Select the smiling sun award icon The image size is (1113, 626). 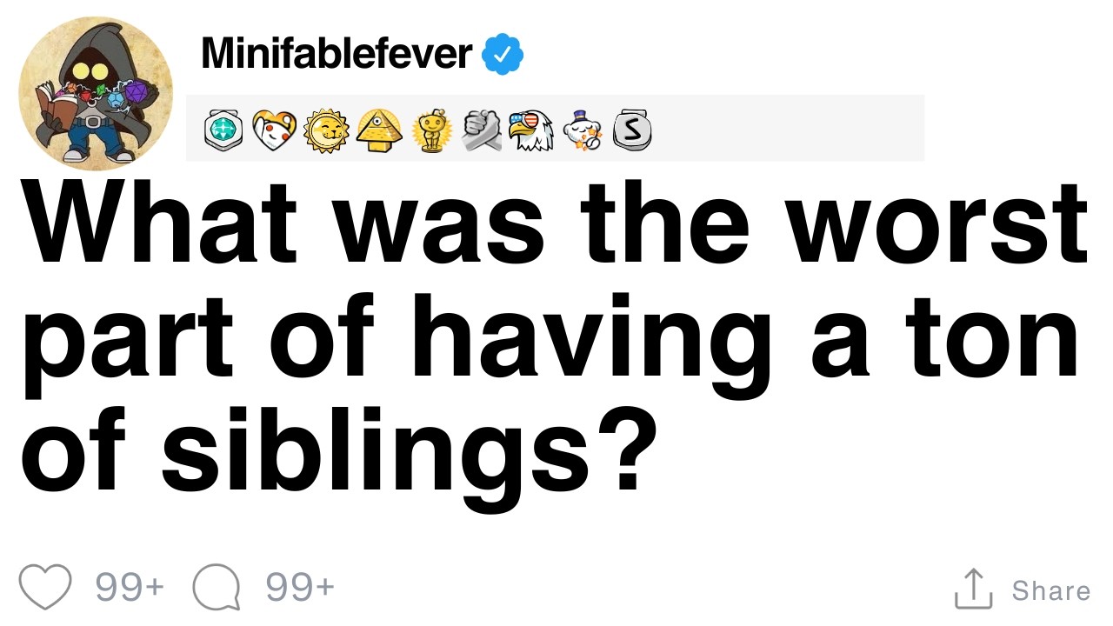pos(326,130)
